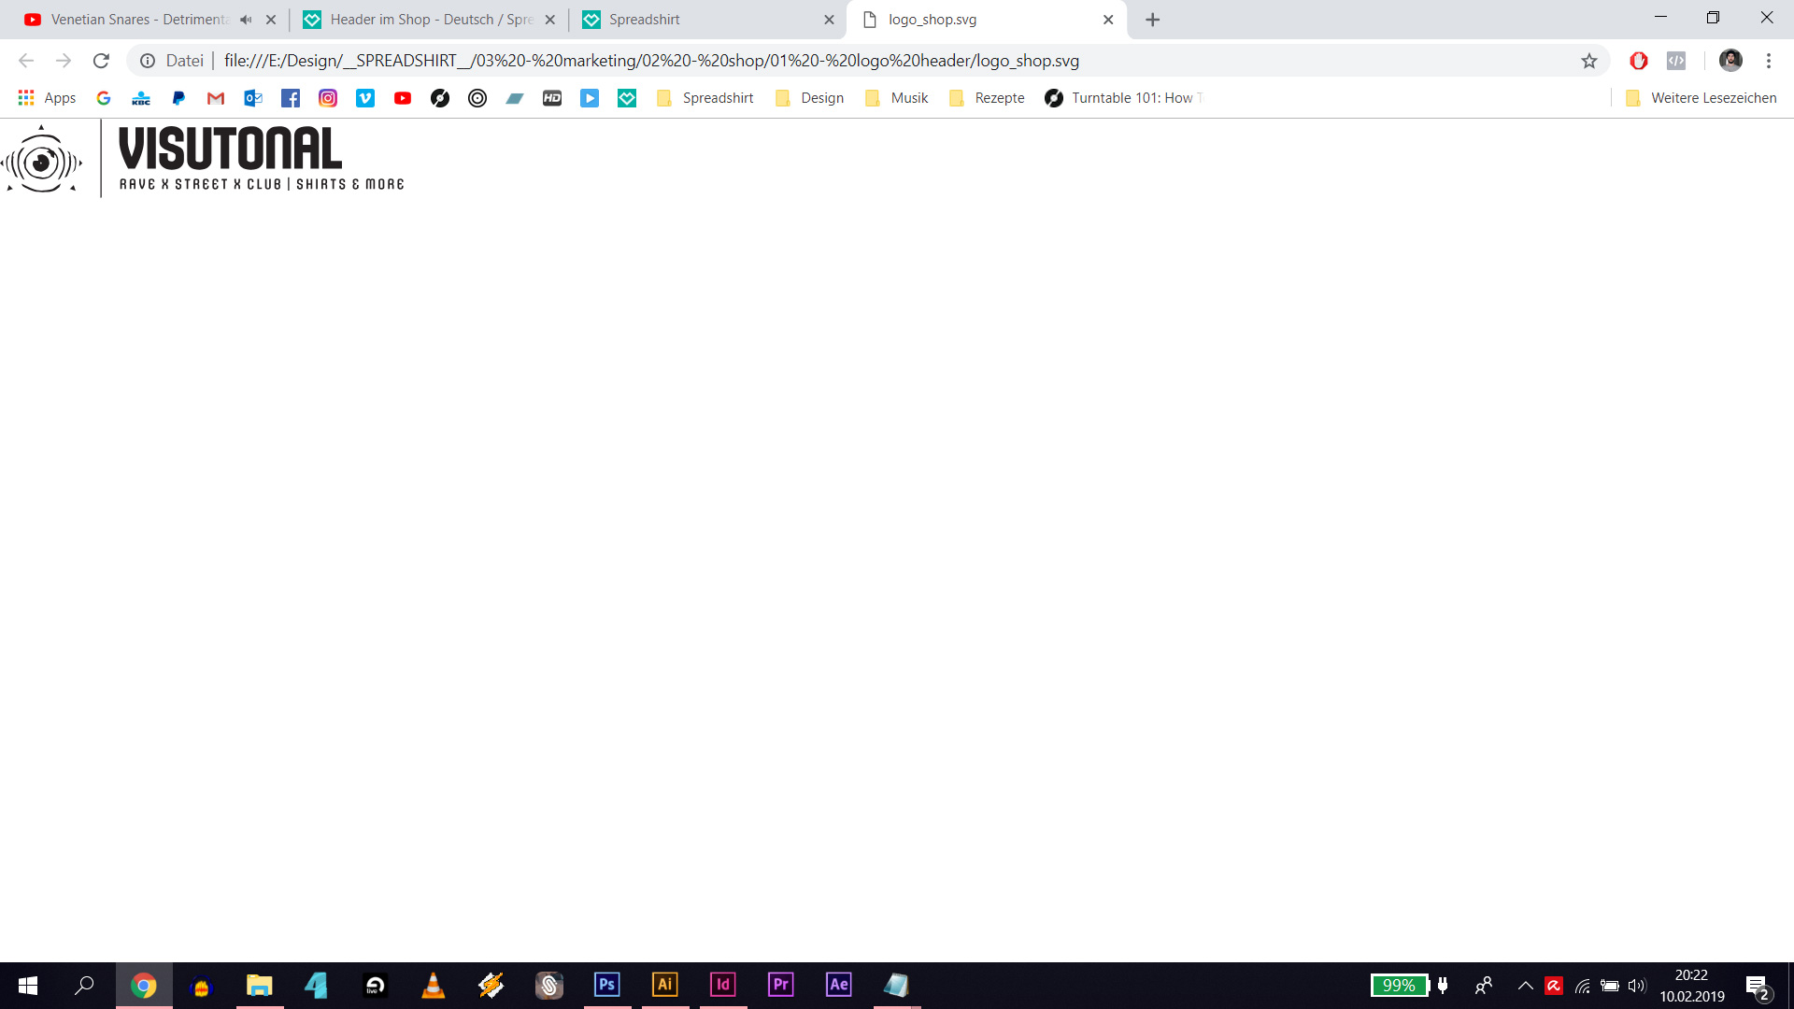This screenshot has width=1794, height=1009.
Task: Open the Facebook bookmark icon
Action: click(x=291, y=98)
